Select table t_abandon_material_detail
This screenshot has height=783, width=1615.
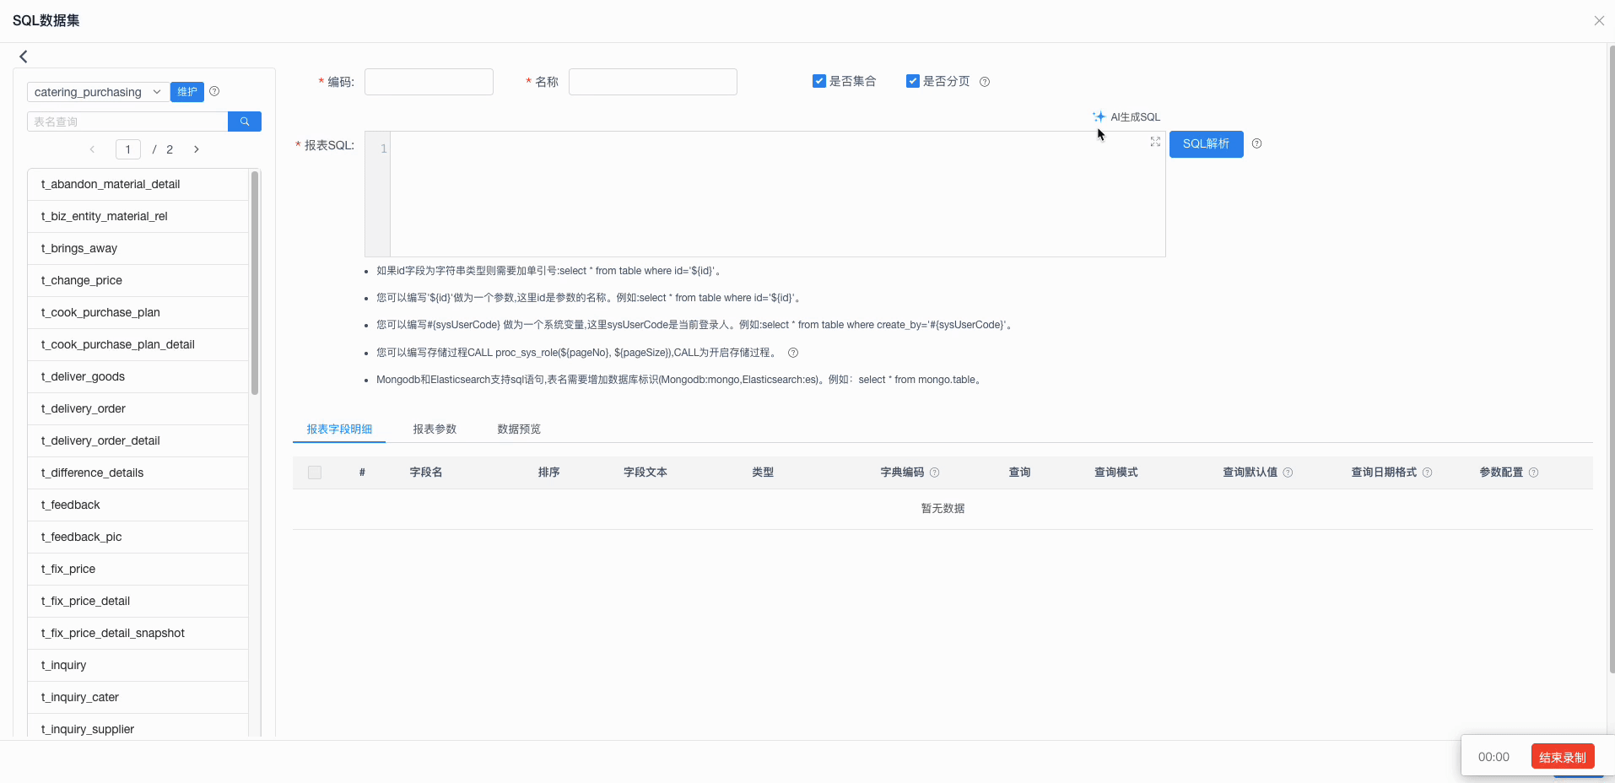(138, 185)
